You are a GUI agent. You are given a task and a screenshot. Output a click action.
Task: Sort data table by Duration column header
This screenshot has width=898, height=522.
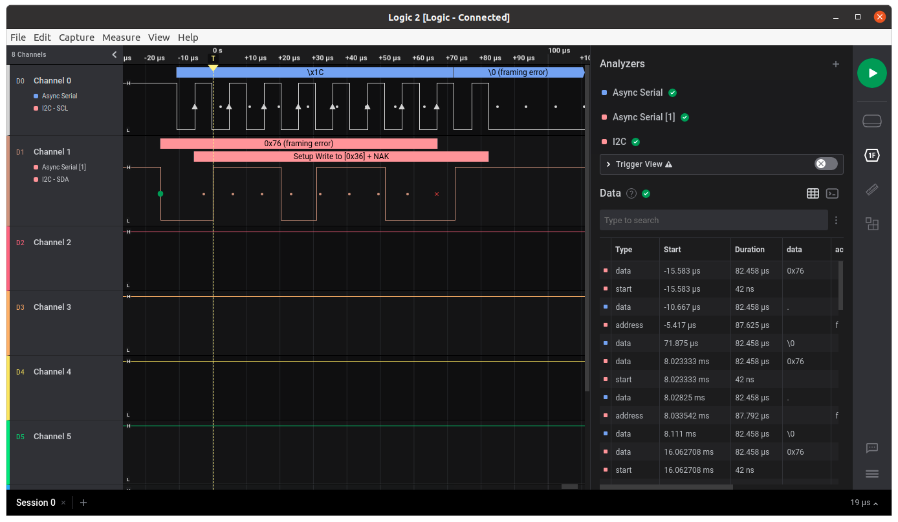click(x=749, y=250)
